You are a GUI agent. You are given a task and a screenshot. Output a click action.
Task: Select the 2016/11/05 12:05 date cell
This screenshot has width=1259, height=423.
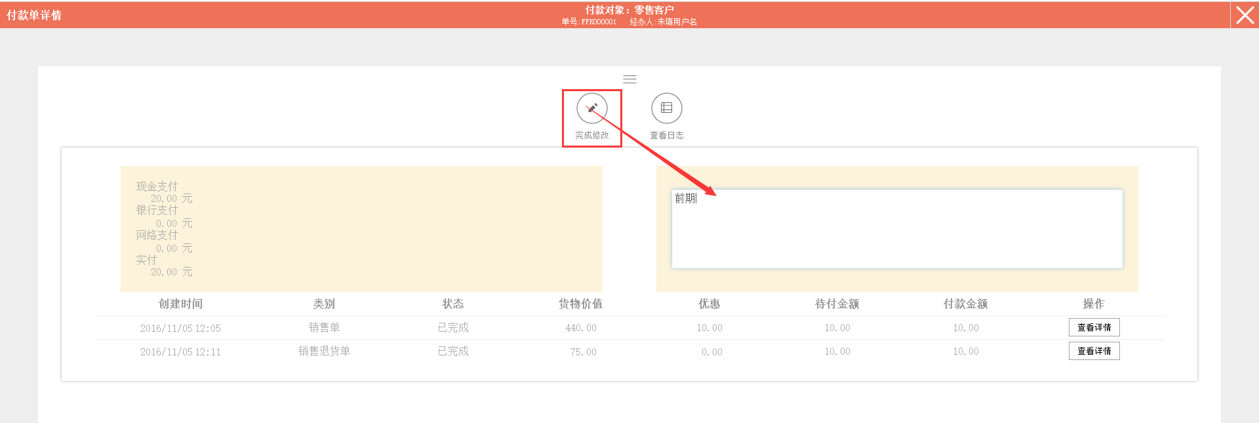point(180,328)
